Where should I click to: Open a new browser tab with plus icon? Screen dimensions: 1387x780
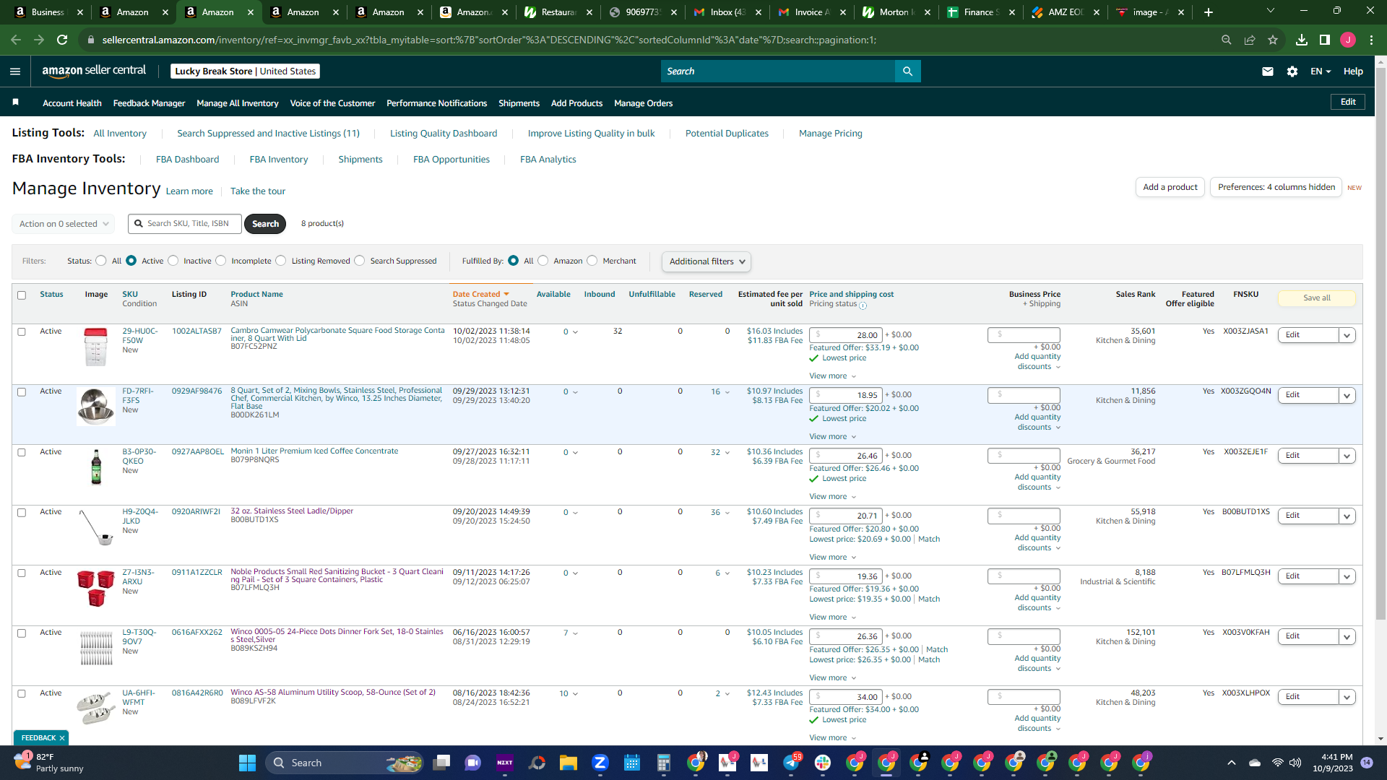pyautogui.click(x=1209, y=12)
